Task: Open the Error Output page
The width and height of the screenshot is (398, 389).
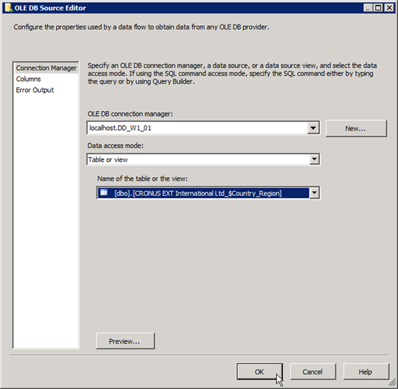Action: (x=35, y=90)
